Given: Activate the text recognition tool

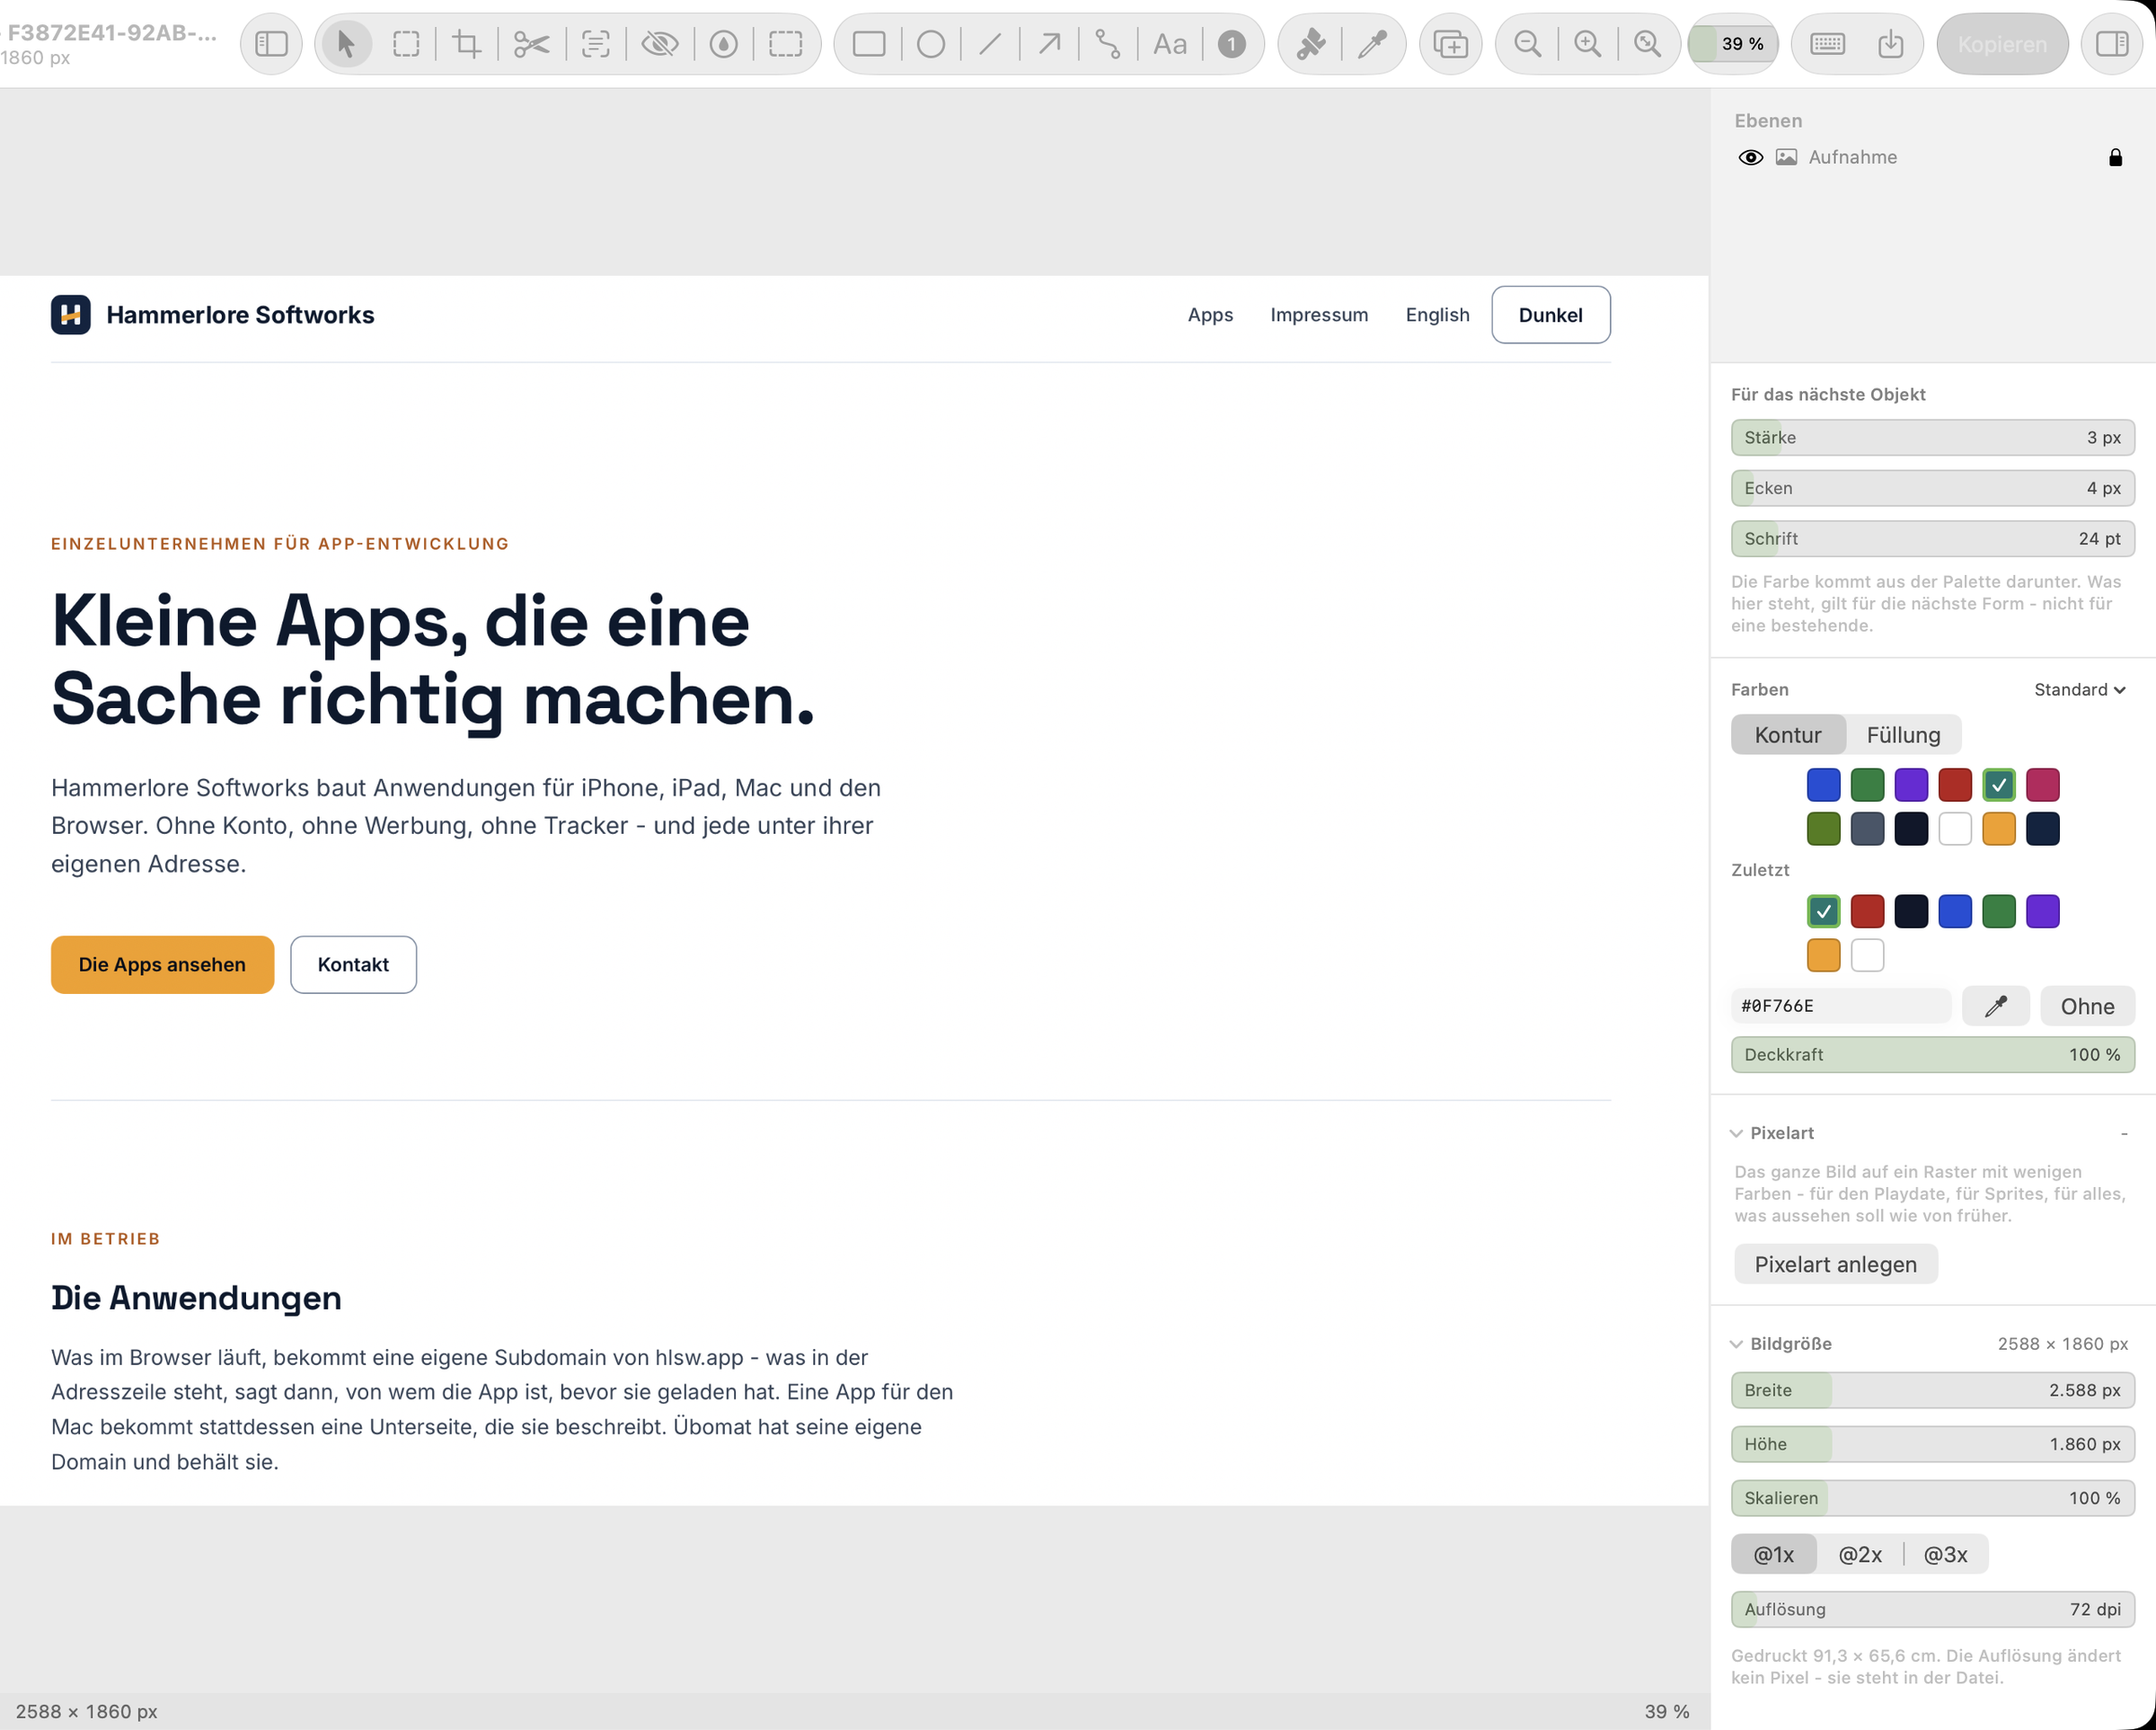Looking at the screenshot, I should (x=595, y=44).
